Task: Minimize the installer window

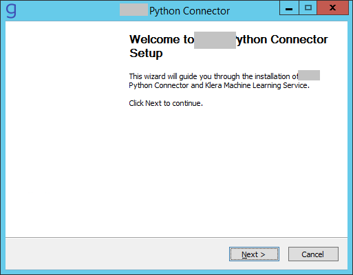Action: 289,8
